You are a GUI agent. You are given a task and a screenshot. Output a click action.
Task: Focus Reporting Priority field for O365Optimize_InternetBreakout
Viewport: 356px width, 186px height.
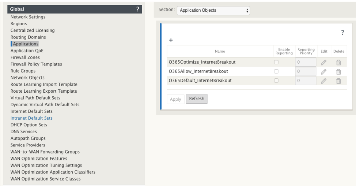point(306,62)
